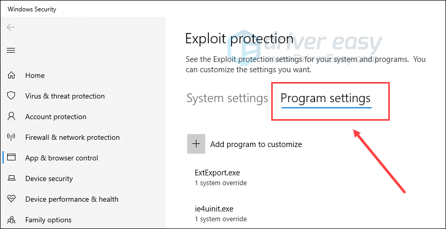Navigate to Device performance & health
This screenshot has height=229, width=446.
pos(72,199)
